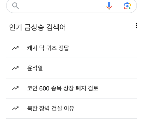Click the magnifying glass search icon
The width and height of the screenshot is (143, 124).
[15, 6]
